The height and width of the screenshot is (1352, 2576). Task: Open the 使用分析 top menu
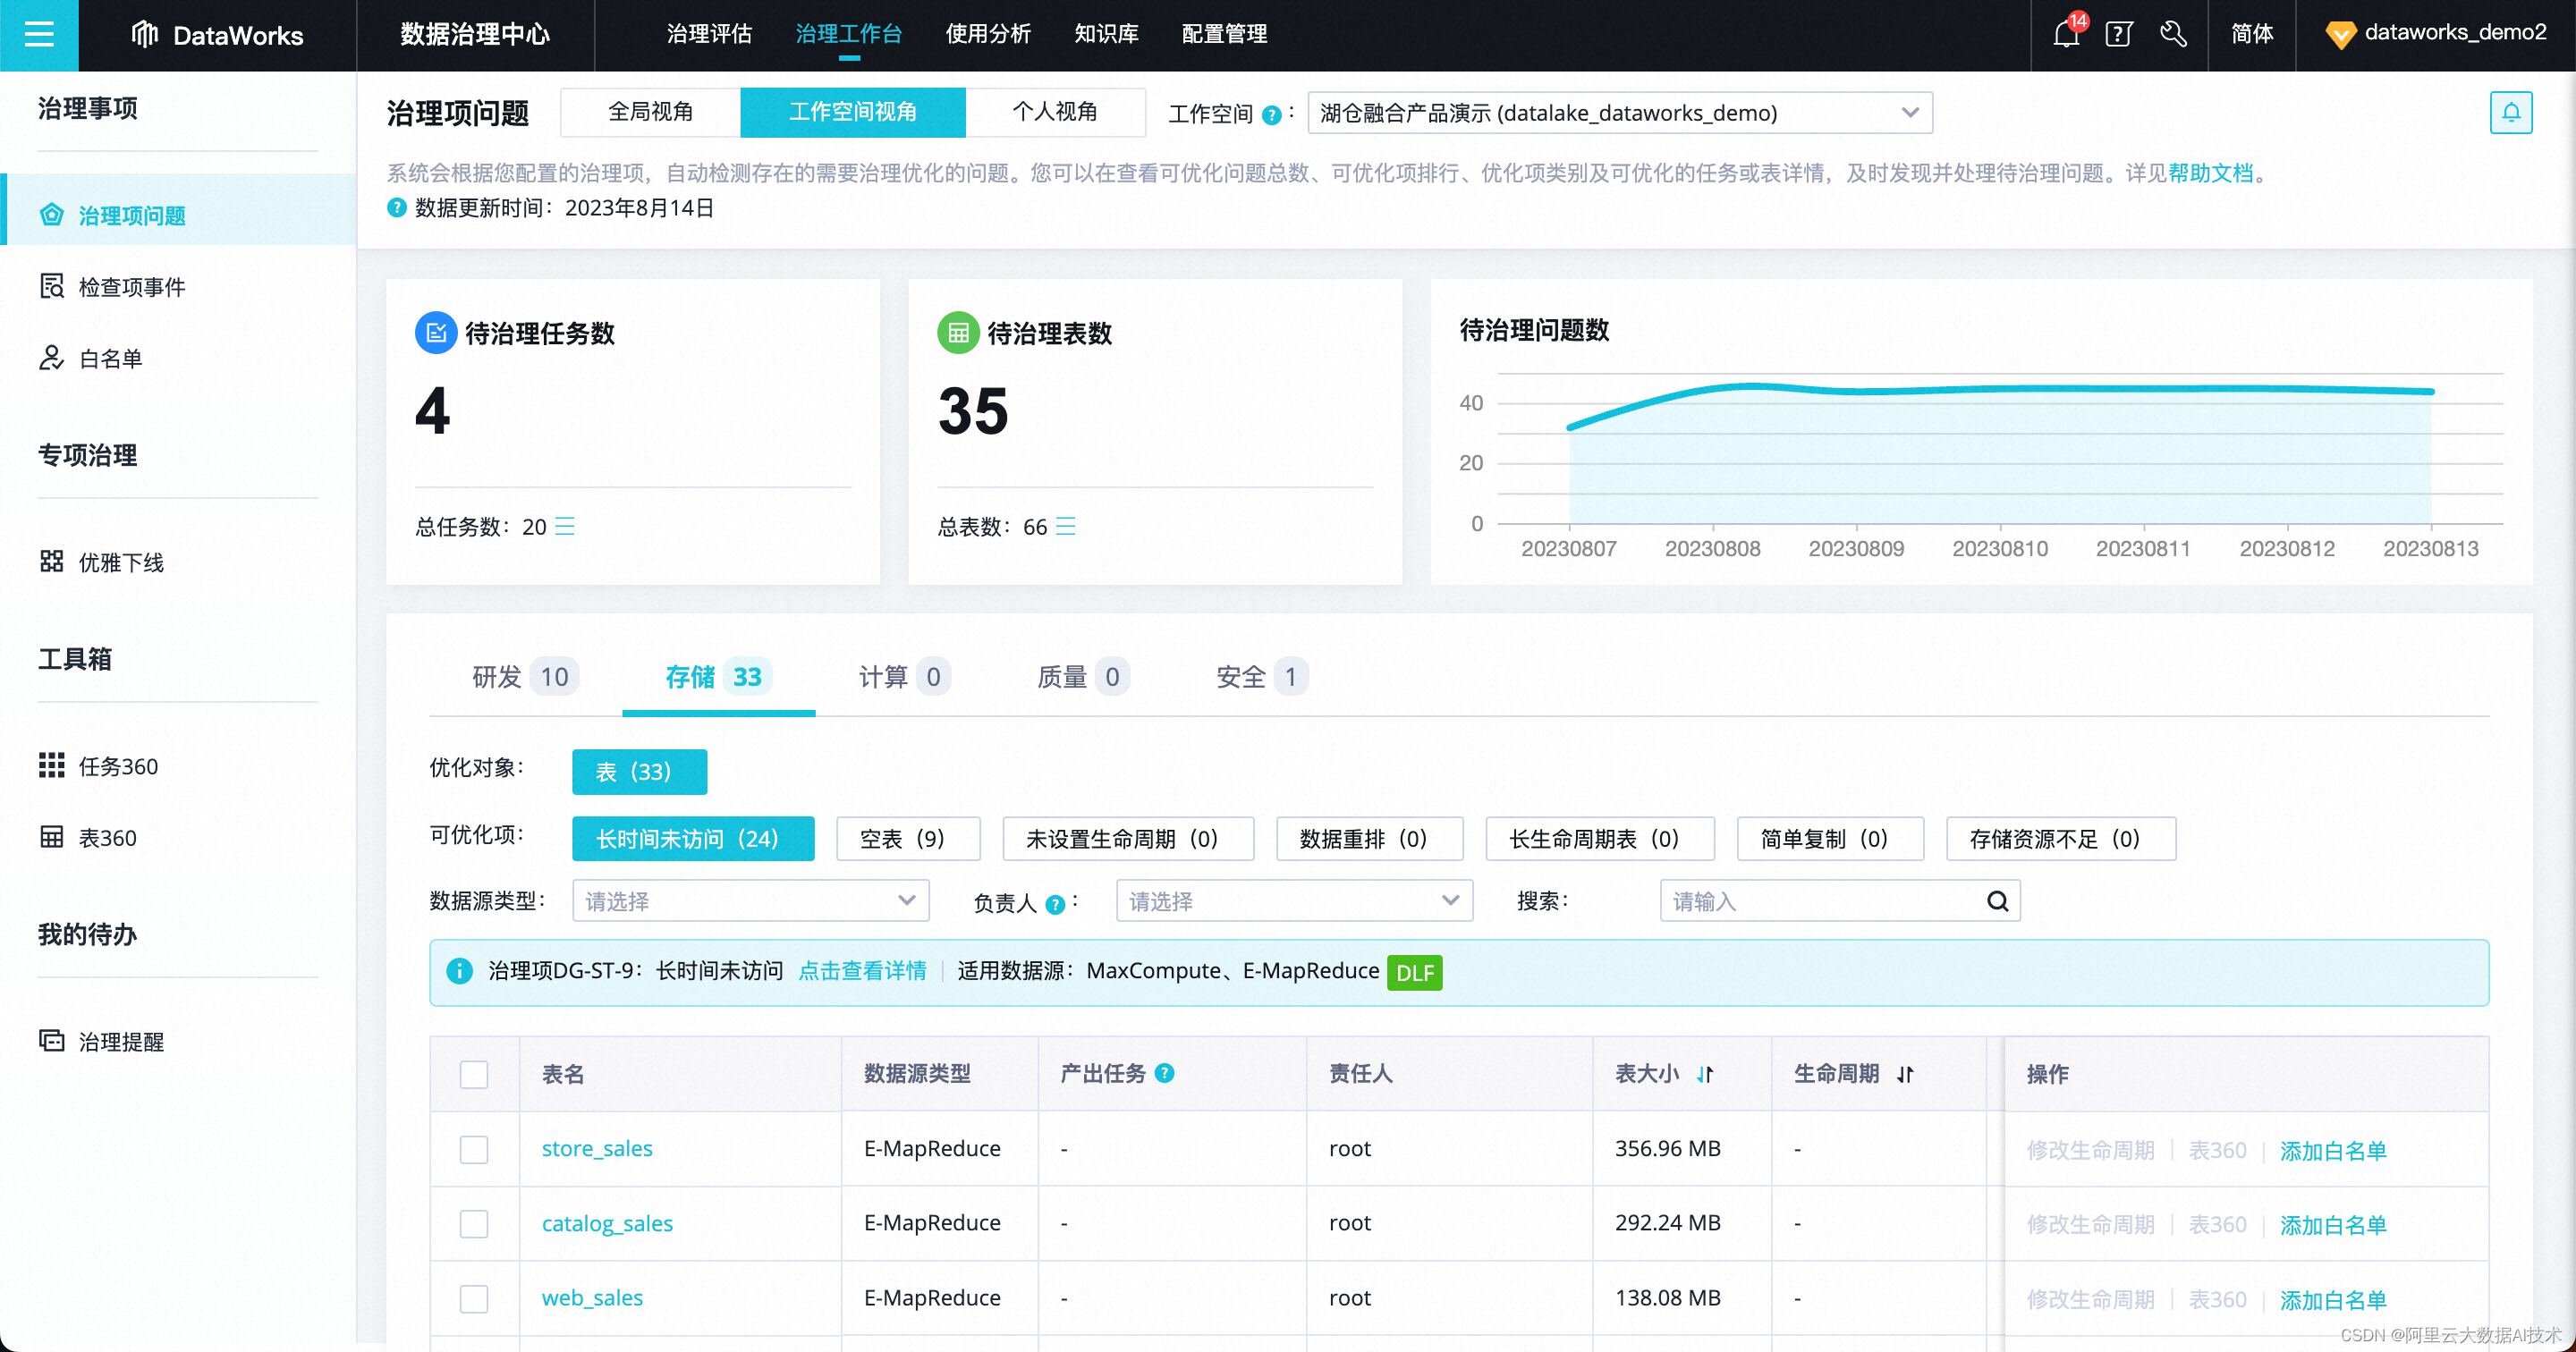(988, 34)
